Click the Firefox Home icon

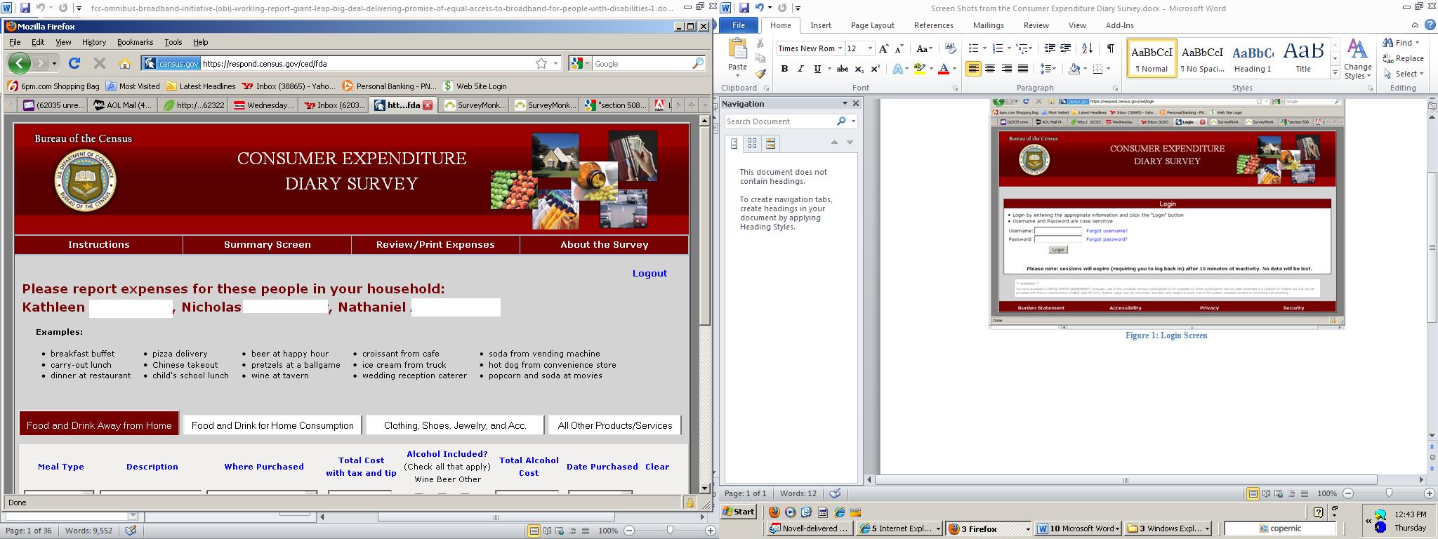point(125,64)
